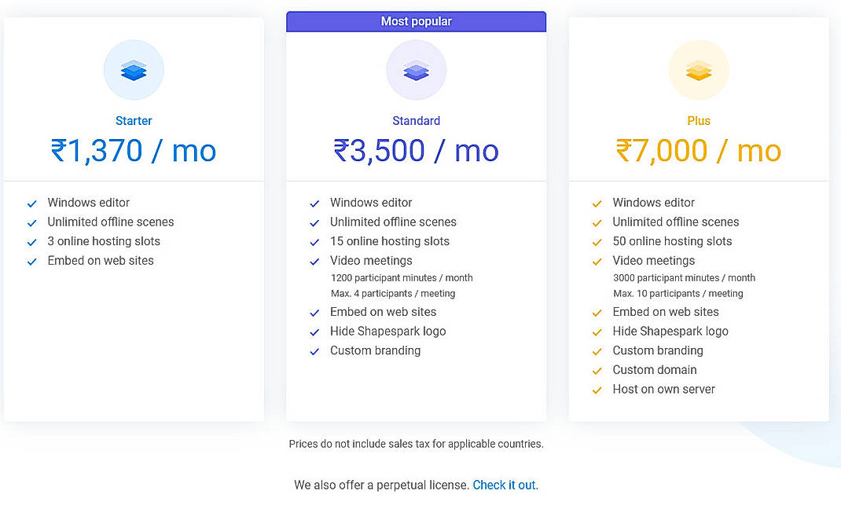Click the checkmark beside Windows editor in Starter
This screenshot has width=841, height=513.
[x=31, y=203]
